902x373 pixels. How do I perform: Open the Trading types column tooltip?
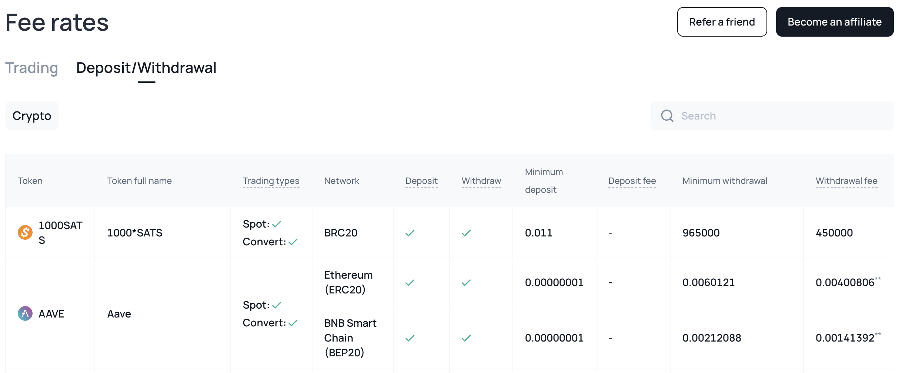tap(271, 181)
